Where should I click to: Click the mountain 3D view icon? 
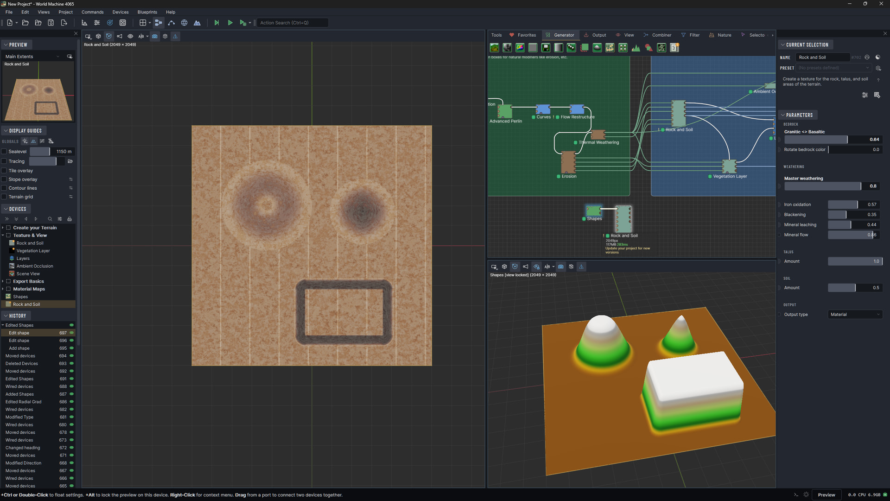(x=197, y=23)
